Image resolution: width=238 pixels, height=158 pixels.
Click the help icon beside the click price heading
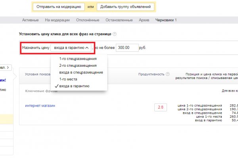pyautogui.click(x=115, y=34)
